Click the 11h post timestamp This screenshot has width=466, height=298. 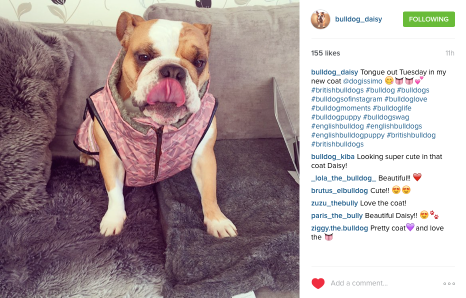[x=449, y=53]
